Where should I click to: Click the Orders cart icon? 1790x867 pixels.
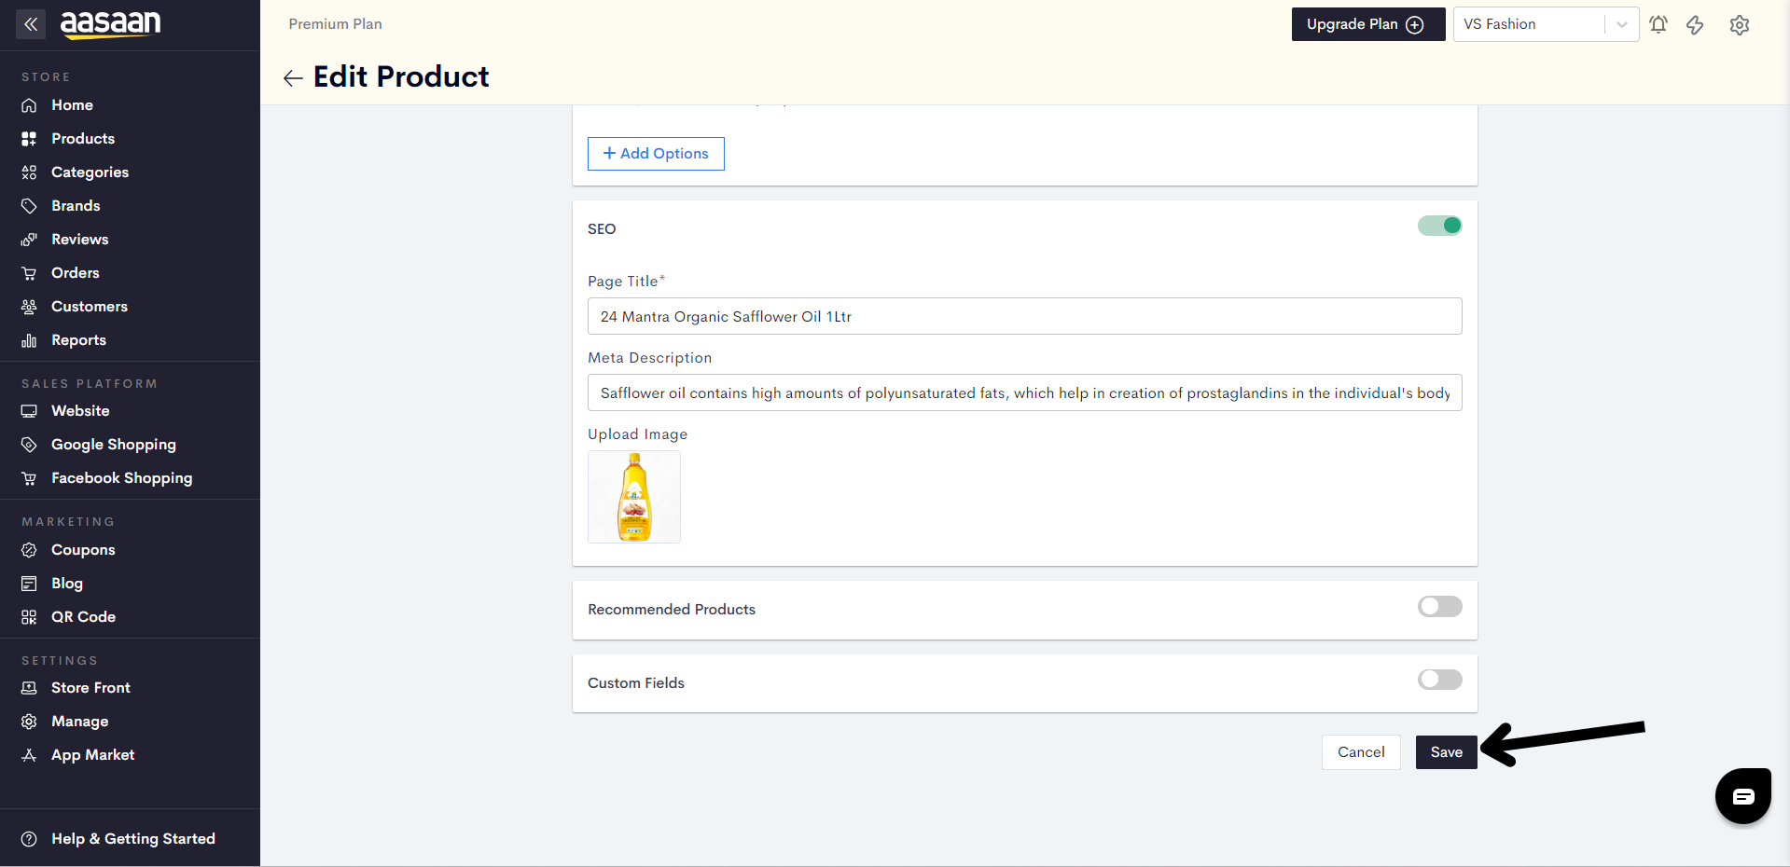click(x=29, y=273)
